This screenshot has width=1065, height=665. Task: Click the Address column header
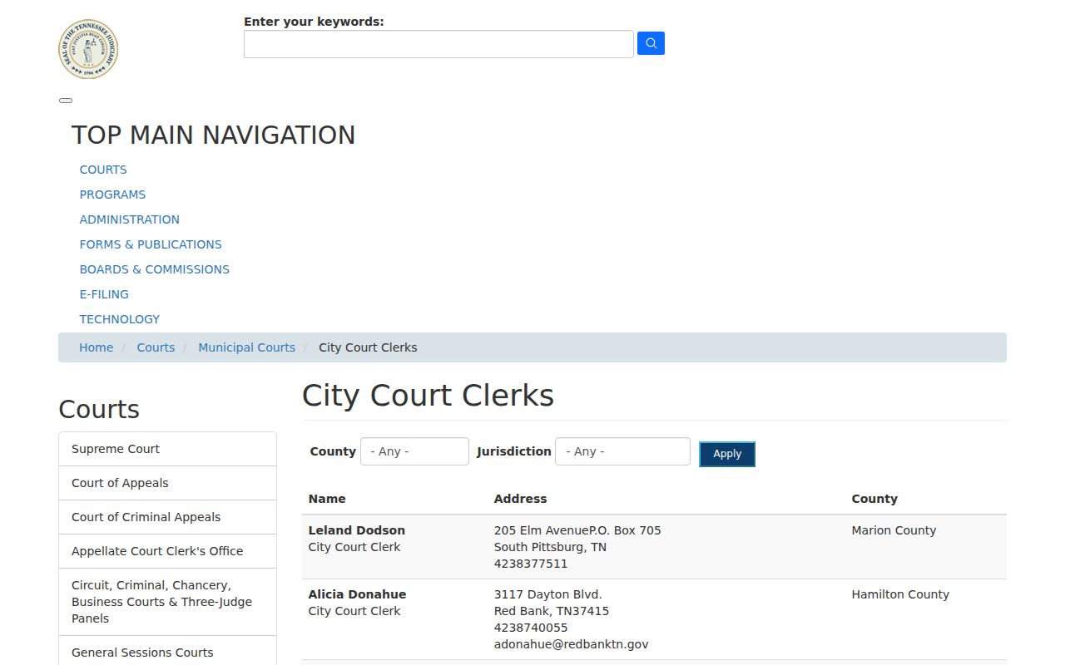pyautogui.click(x=520, y=499)
